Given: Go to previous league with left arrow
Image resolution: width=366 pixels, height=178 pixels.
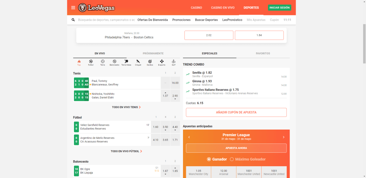Looking at the screenshot, I should tap(189, 137).
